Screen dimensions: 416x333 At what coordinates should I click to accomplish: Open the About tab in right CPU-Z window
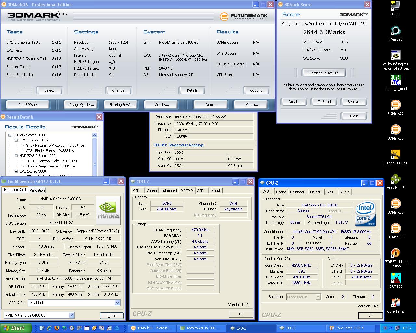coord(344,192)
